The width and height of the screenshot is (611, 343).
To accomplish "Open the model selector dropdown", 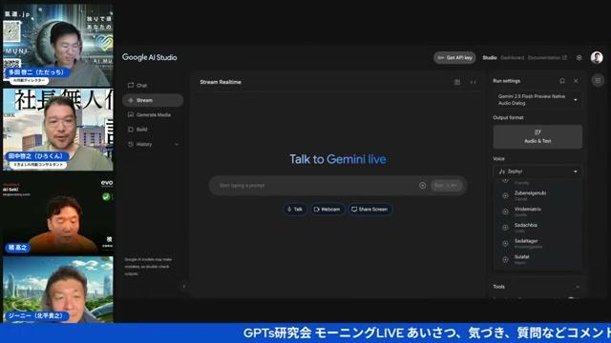I will (537, 99).
